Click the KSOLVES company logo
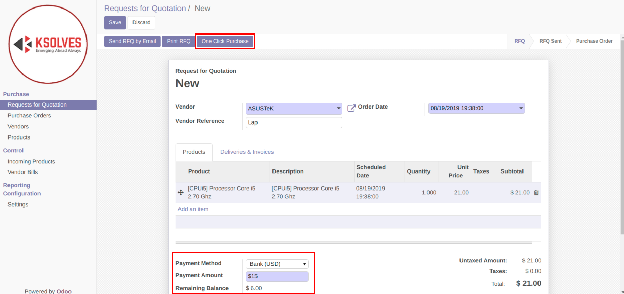Screen dimensions: 624x294 (48, 45)
